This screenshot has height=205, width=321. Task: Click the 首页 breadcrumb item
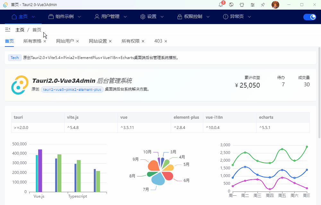coord(37,30)
